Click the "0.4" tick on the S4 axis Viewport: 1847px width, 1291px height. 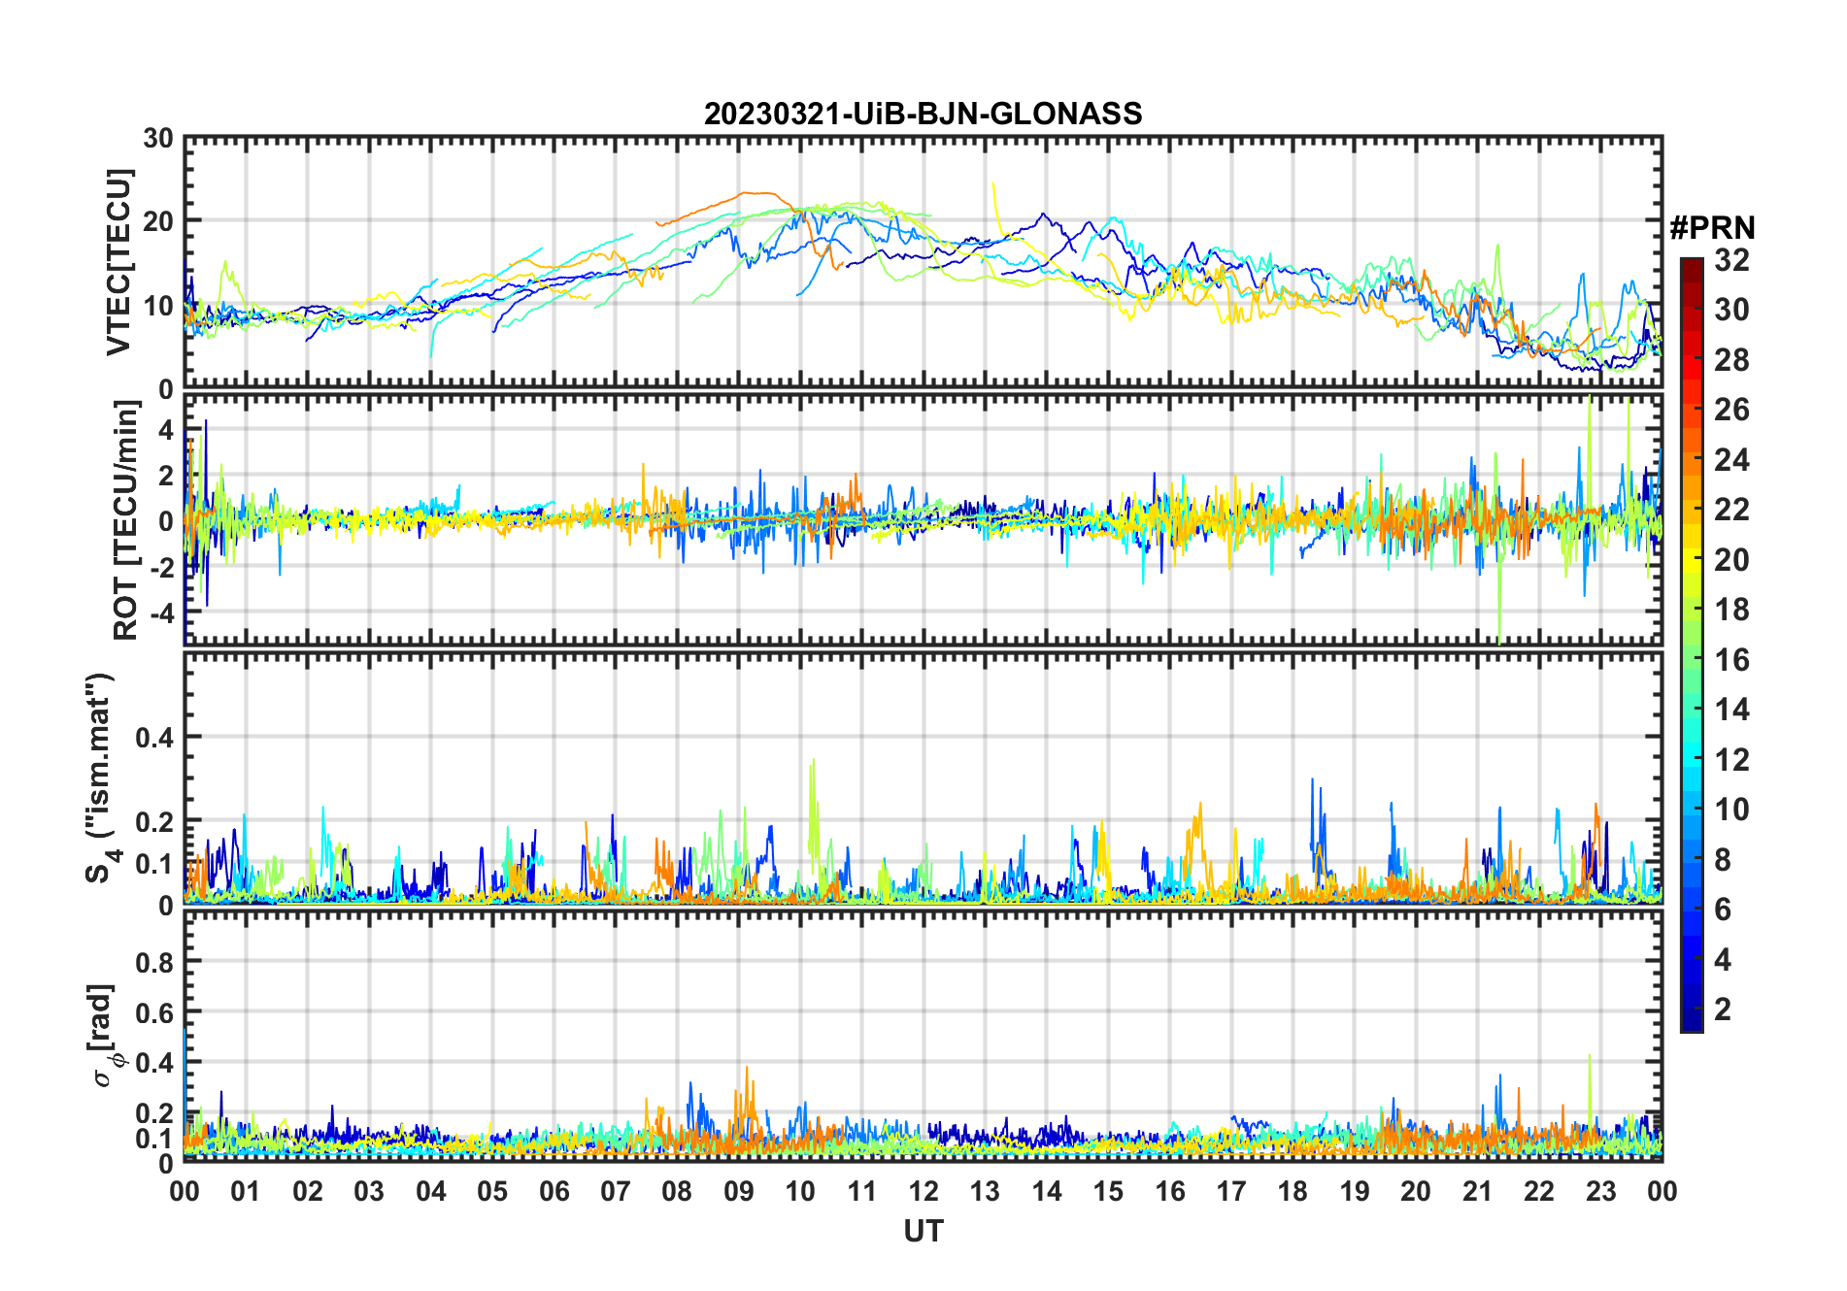click(x=154, y=738)
